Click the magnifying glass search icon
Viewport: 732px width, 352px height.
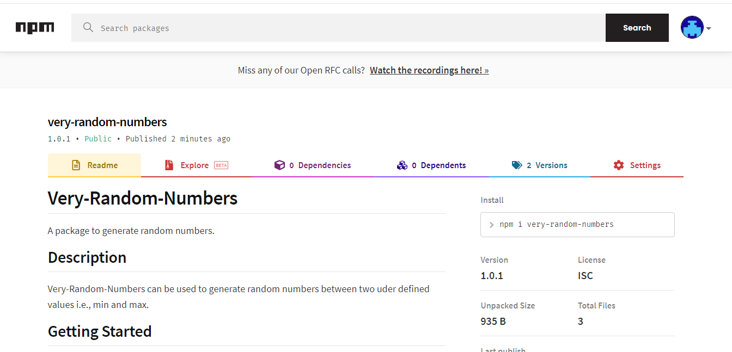[88, 27]
